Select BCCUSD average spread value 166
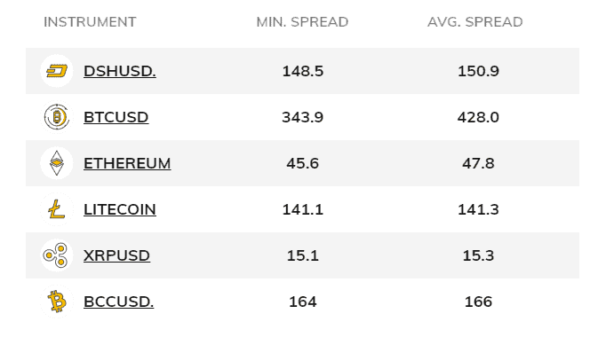The image size is (598, 345). (478, 302)
